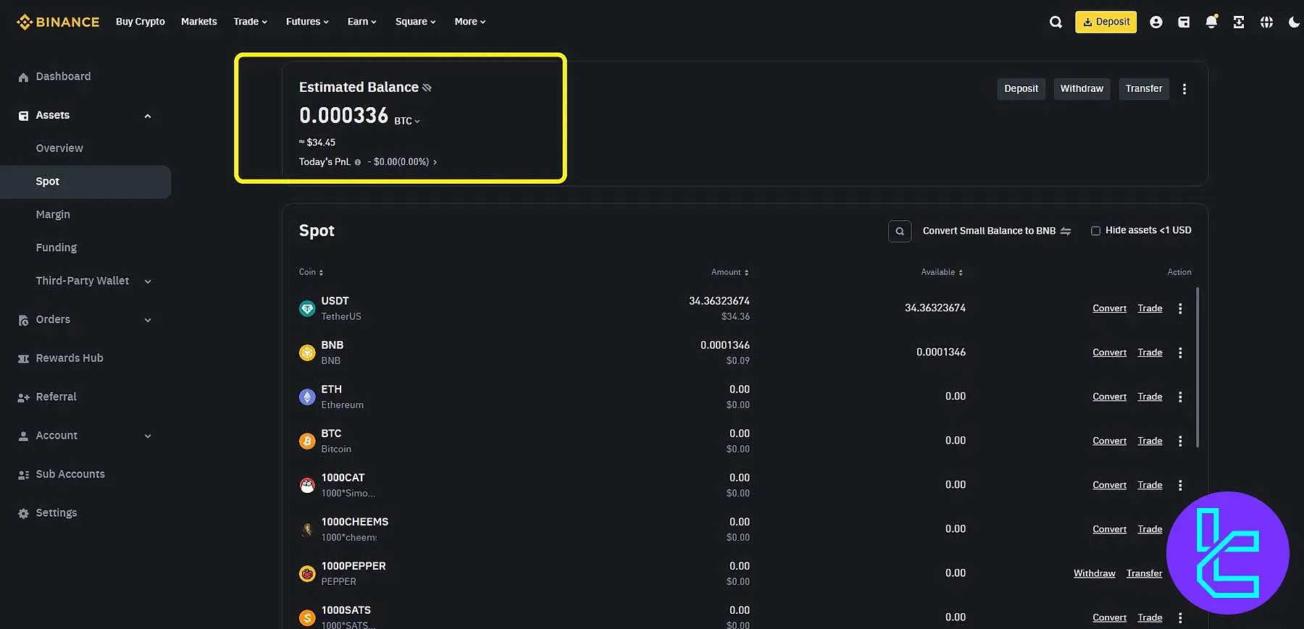Switch theme using the moon icon
1304x629 pixels.
[x=1294, y=22]
